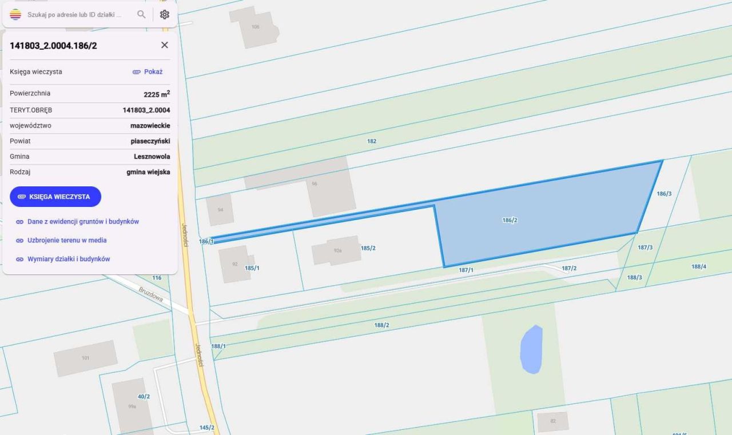Viewport: 732px width, 435px height.
Task: Click parcel label 187/1 on map
Action: [466, 270]
